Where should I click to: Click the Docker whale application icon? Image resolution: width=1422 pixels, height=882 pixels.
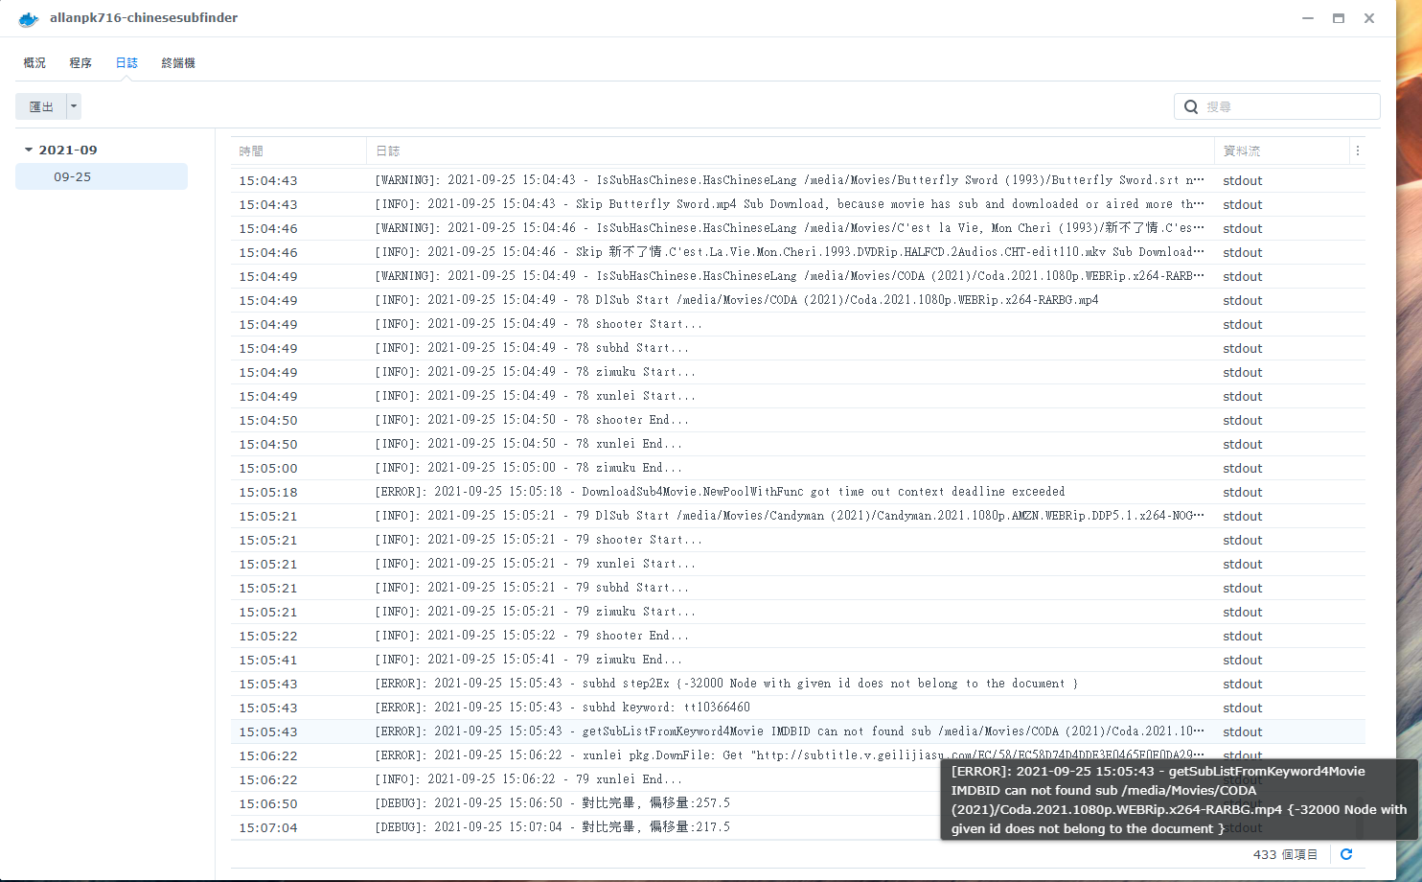click(x=29, y=18)
